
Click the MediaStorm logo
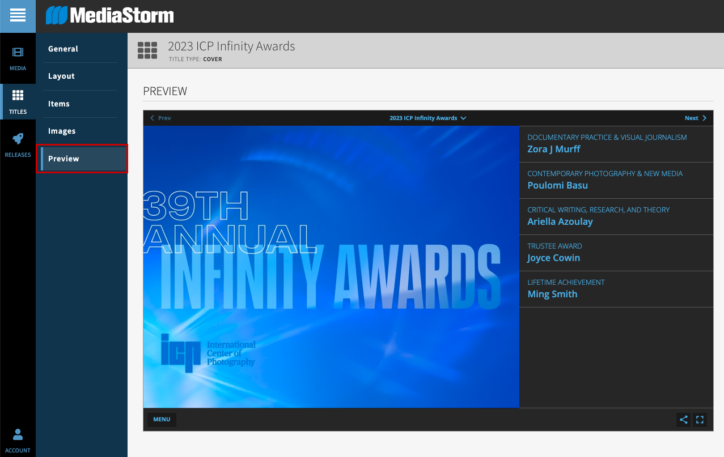[110, 15]
